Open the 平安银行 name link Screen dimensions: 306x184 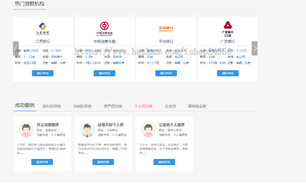coord(166,41)
